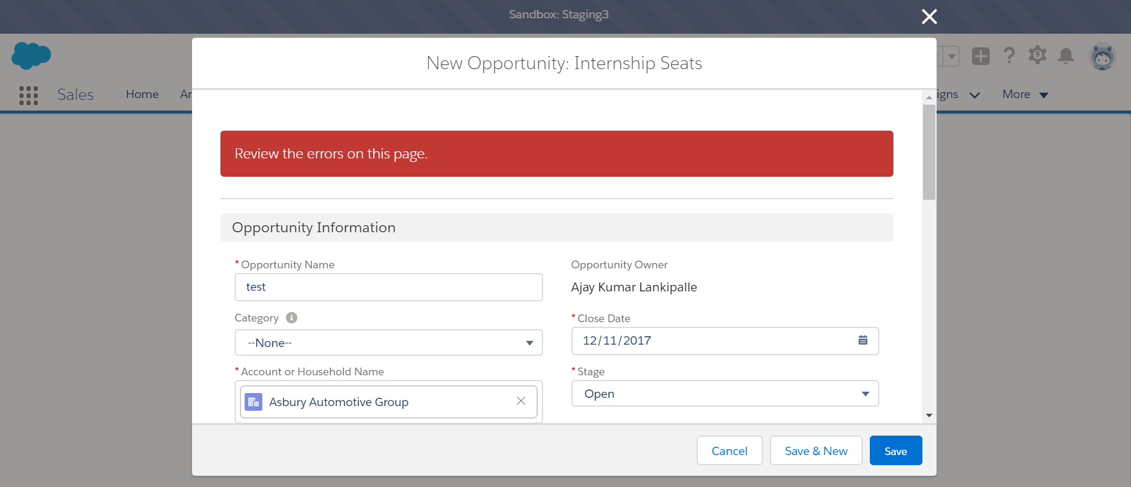This screenshot has height=487, width=1131.
Task: Expand the More navigation menu
Action: [x=1025, y=95]
